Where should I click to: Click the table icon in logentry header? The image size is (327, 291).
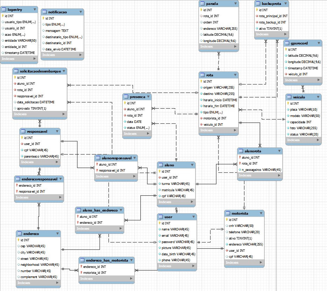(x=4, y=10)
